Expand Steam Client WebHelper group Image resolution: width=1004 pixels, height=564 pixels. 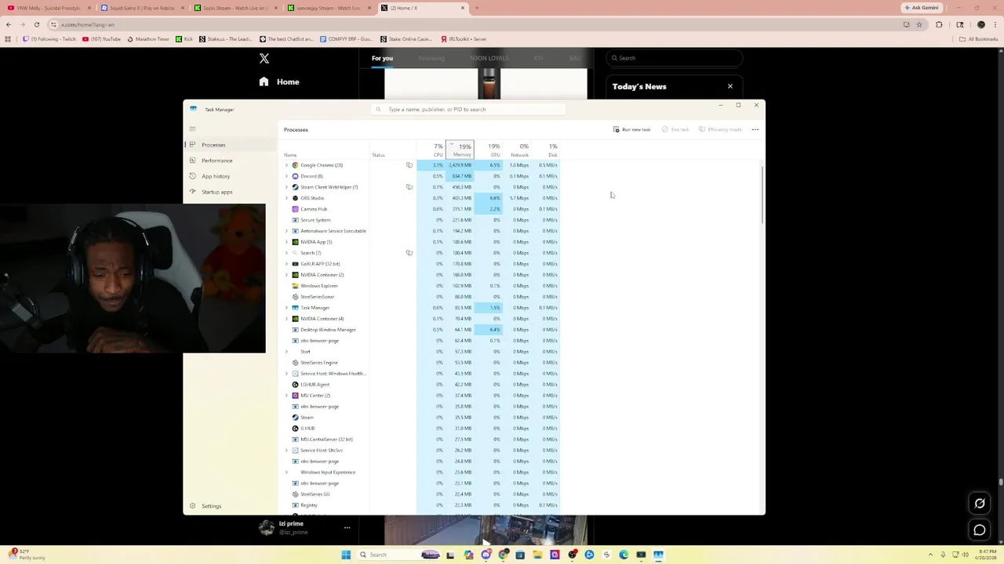[286, 187]
